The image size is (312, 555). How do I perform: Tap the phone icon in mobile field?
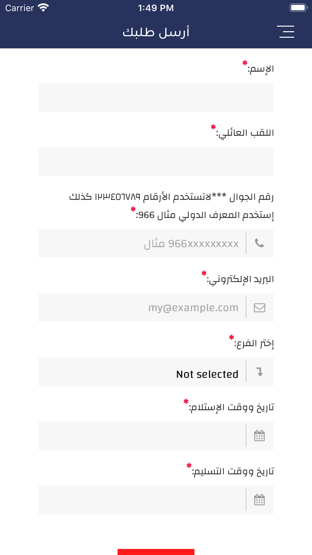tap(259, 243)
